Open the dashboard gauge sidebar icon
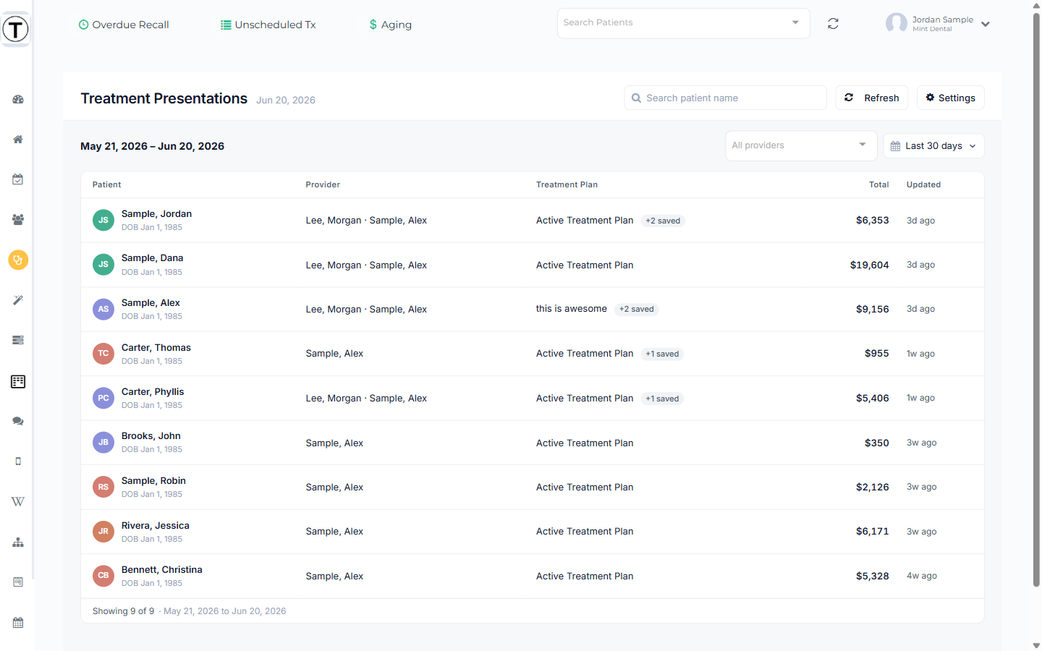 [18, 99]
